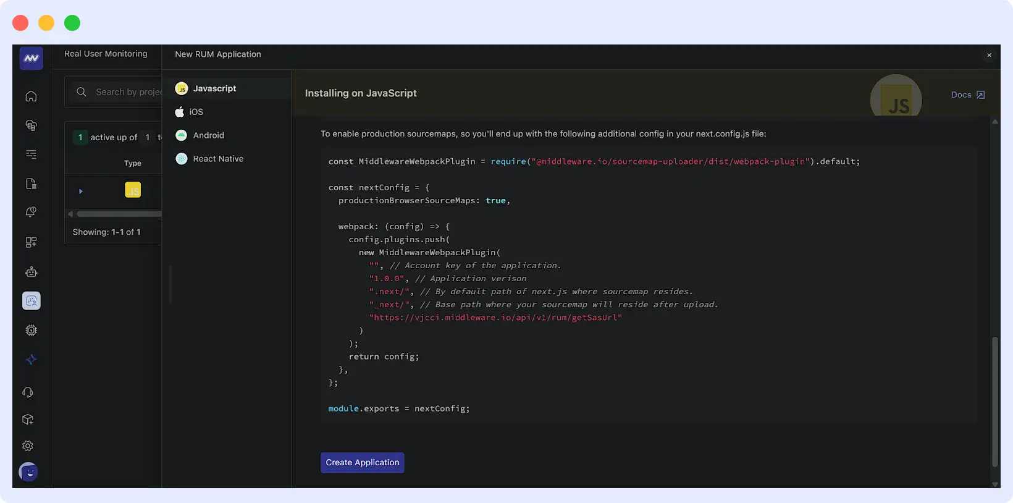Select the highlighted Real User Monitoring icon
The image size is (1013, 503).
[31, 301]
